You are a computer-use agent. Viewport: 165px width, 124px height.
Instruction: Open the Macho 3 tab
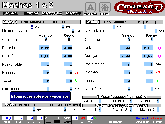pyautogui.click(x=73, y=13)
